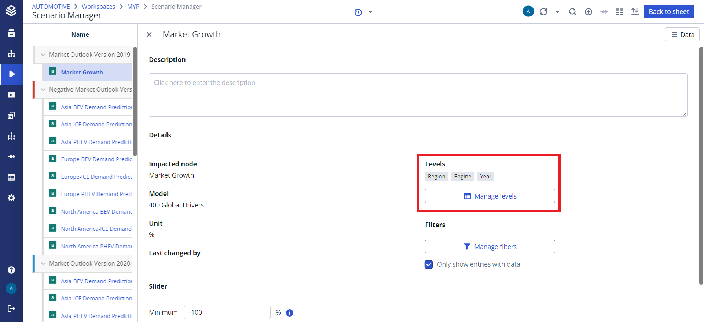Click the Description text area

pyautogui.click(x=418, y=95)
